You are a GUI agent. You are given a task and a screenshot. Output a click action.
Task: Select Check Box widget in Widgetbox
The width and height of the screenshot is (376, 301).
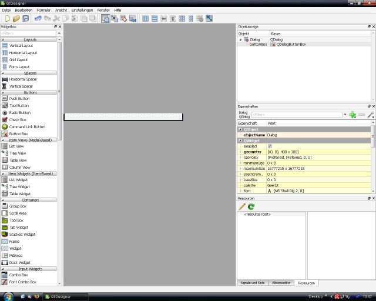18,119
